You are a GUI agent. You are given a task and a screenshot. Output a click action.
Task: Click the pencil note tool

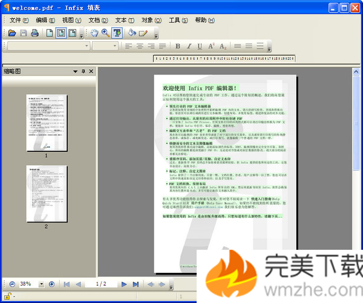click(143, 33)
